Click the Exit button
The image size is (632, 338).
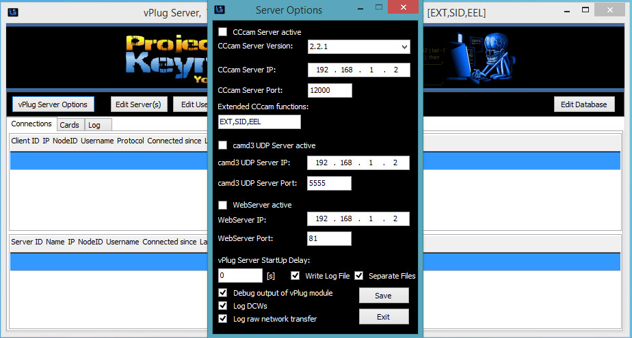pos(384,317)
